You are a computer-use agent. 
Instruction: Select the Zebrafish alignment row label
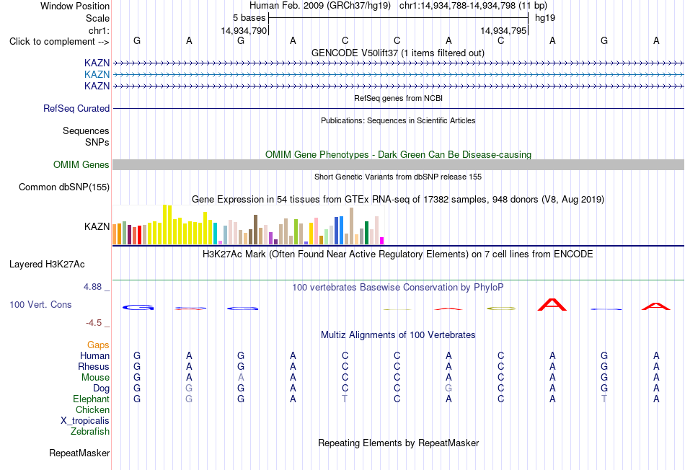[x=90, y=431]
